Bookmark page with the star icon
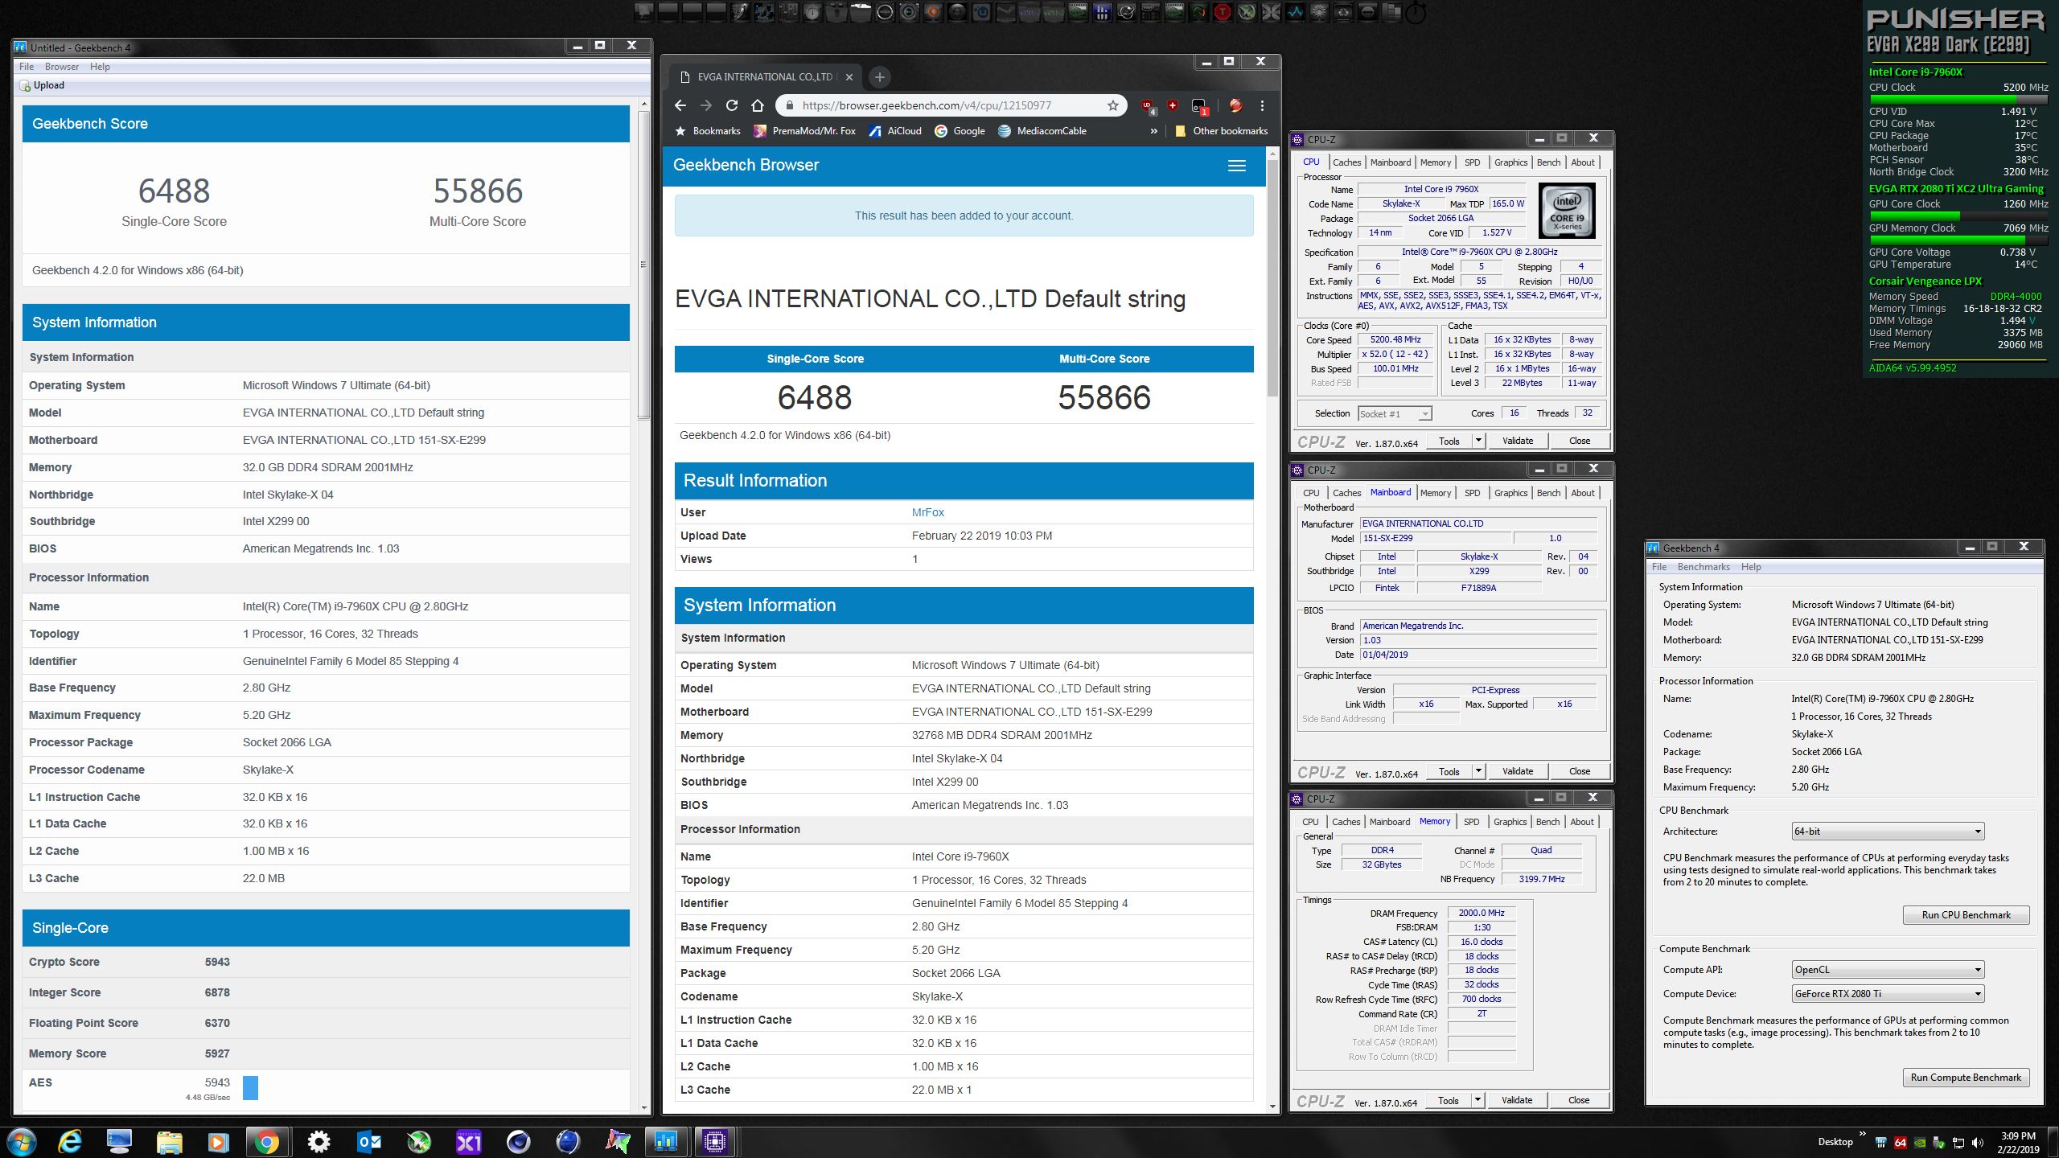Image resolution: width=2059 pixels, height=1158 pixels. coord(1112,105)
